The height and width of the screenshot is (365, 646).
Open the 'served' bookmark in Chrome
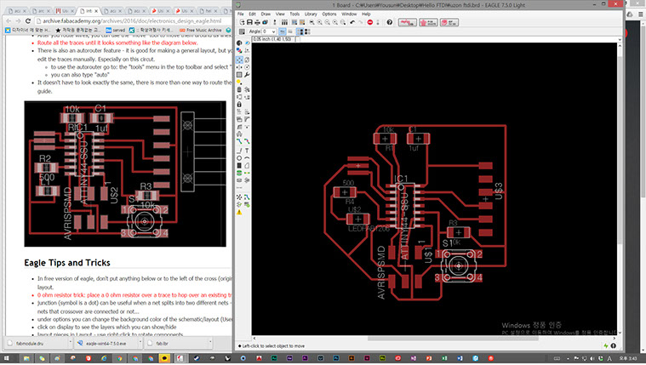[x=116, y=30]
